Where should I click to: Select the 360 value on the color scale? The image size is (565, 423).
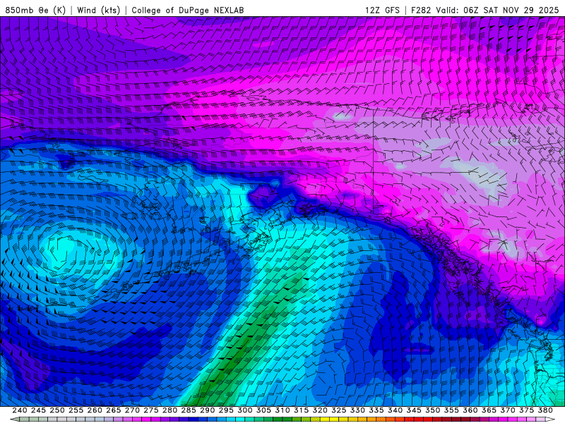click(470, 410)
